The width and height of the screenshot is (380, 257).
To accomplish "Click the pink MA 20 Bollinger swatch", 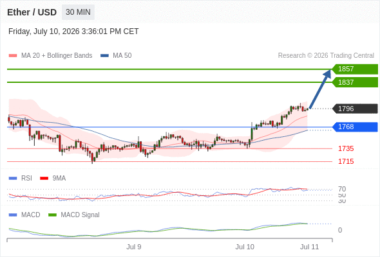I will [13, 56].
